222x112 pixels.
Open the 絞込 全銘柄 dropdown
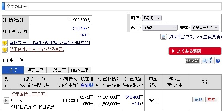coord(160,28)
